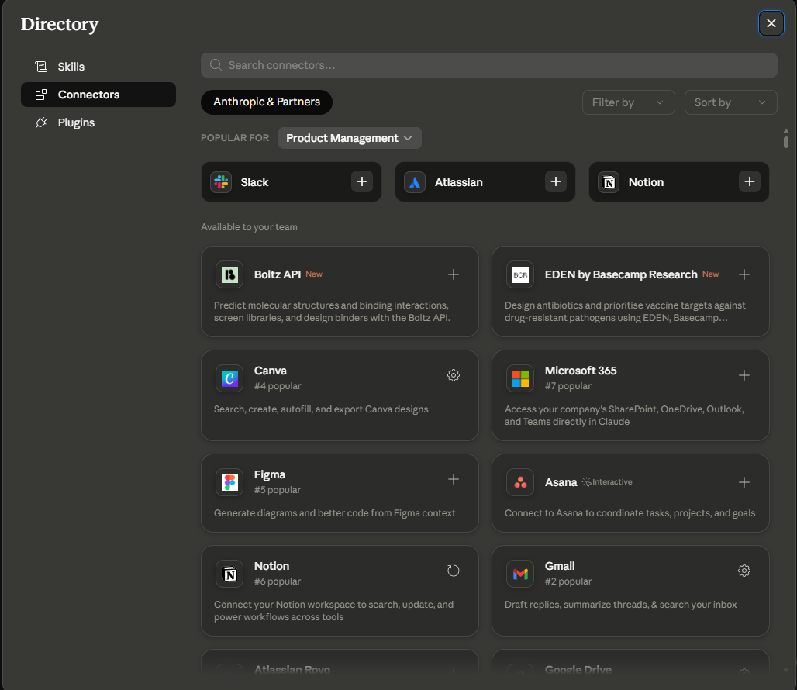The width and height of the screenshot is (797, 690).
Task: Switch to the Skills section
Action: pos(98,67)
